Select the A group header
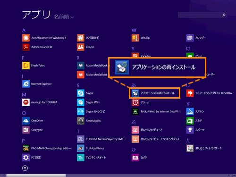The height and width of the screenshot is (177, 236). click(24, 30)
